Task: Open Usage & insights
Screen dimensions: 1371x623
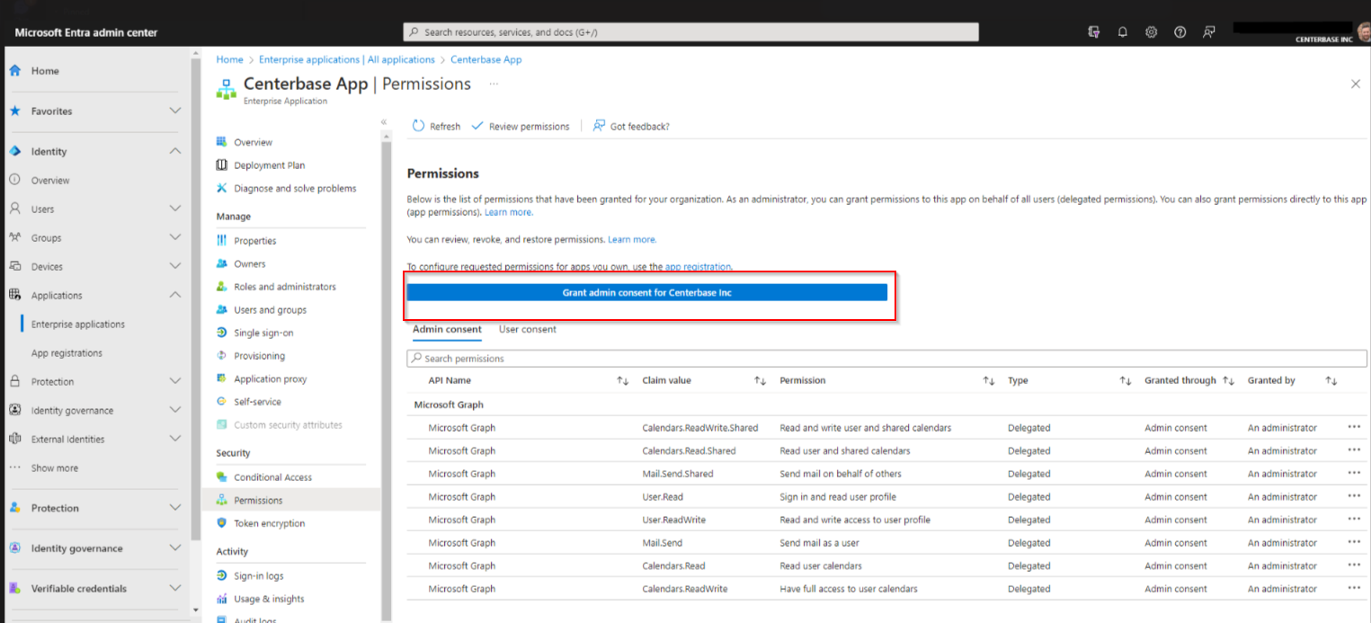Action: click(269, 599)
